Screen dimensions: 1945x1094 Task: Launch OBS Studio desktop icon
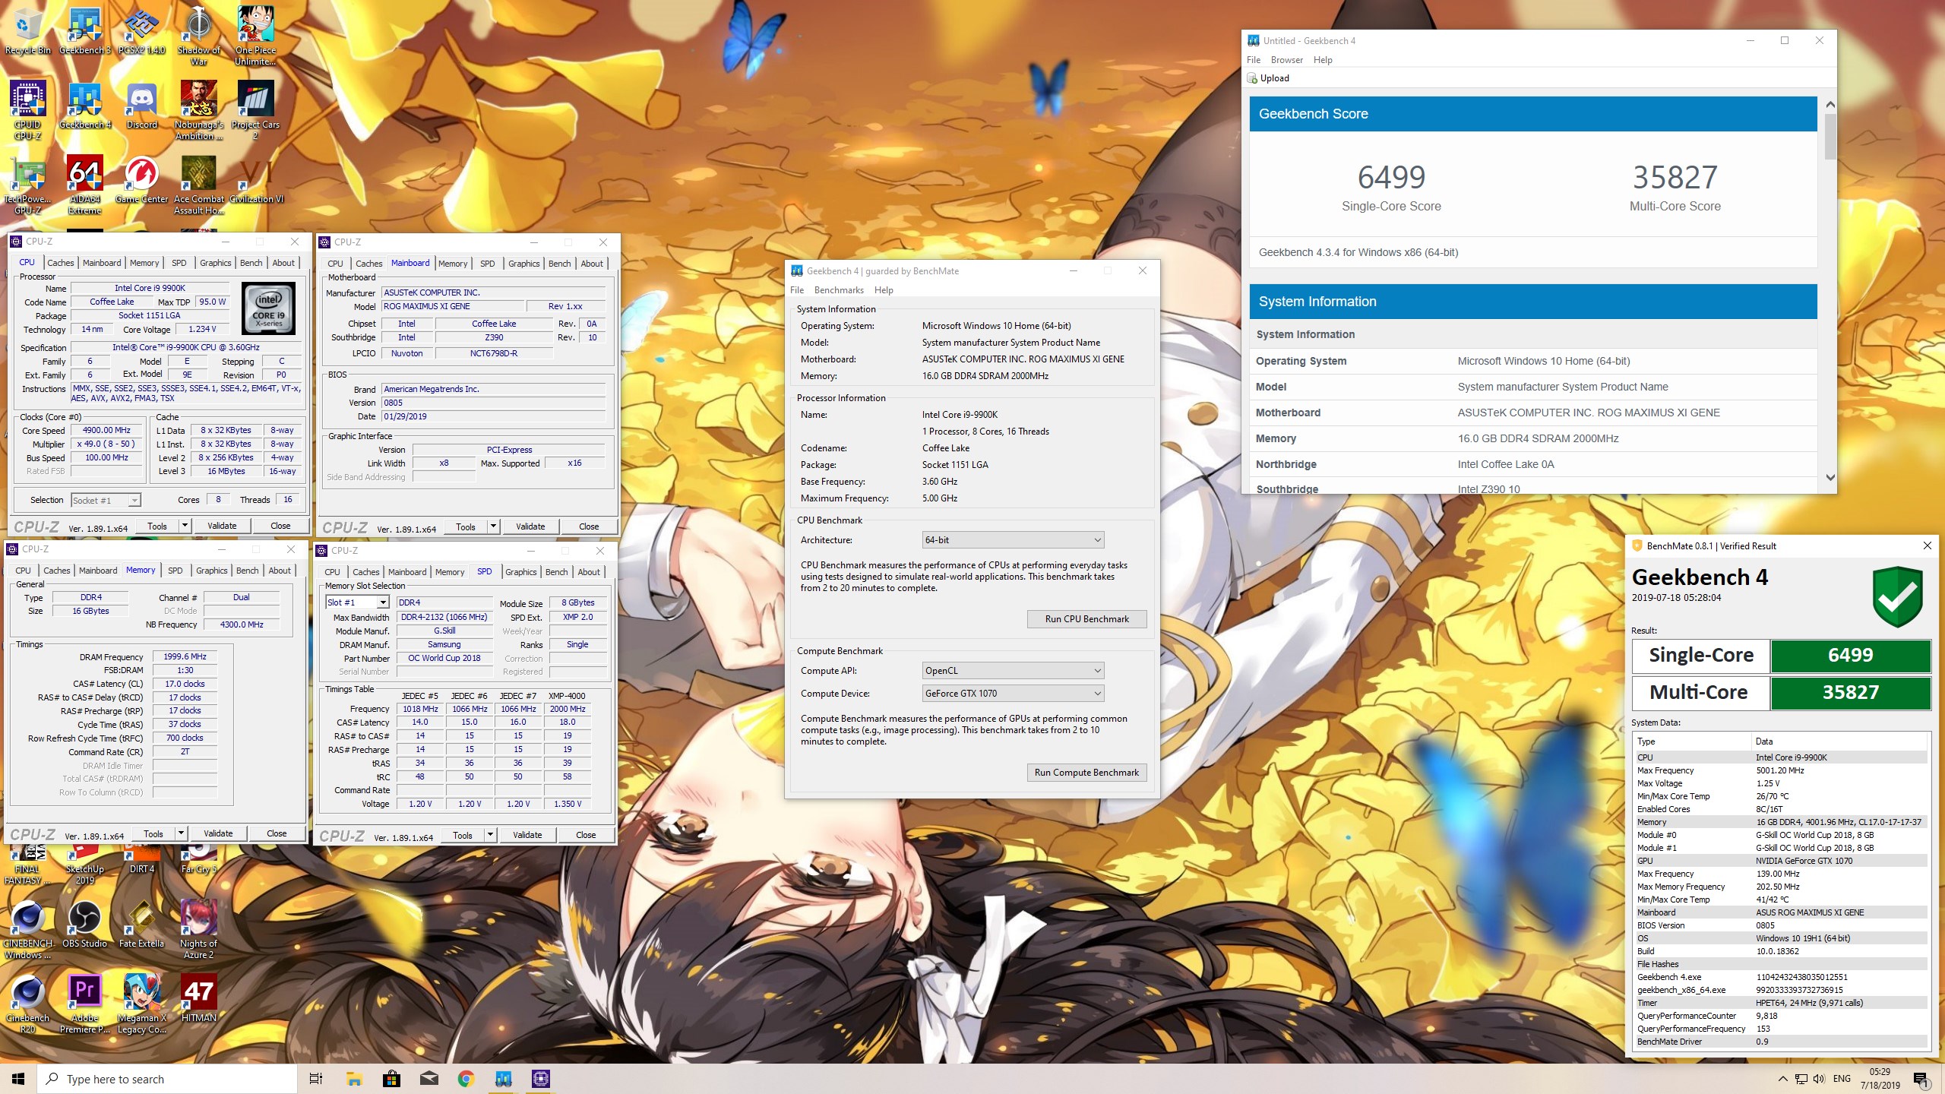pyautogui.click(x=84, y=924)
